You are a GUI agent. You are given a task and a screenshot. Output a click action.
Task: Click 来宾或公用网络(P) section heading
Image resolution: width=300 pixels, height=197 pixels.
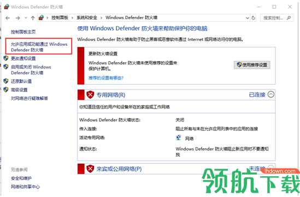coord(119,169)
